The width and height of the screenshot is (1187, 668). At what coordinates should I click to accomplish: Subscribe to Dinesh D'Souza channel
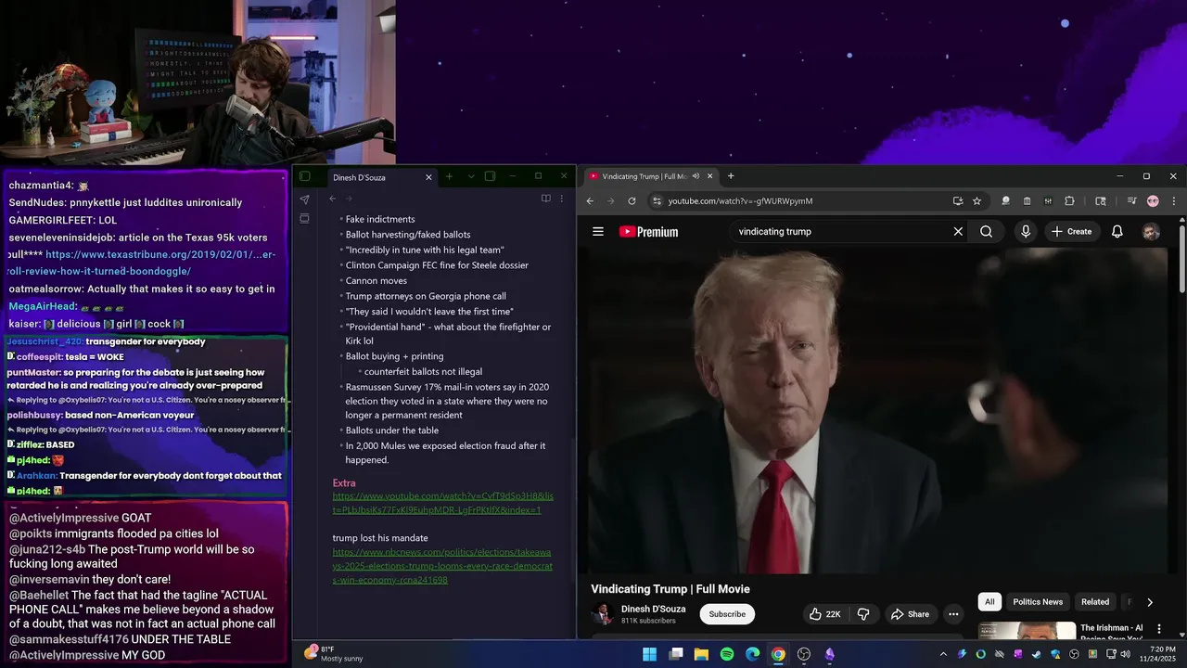click(727, 614)
